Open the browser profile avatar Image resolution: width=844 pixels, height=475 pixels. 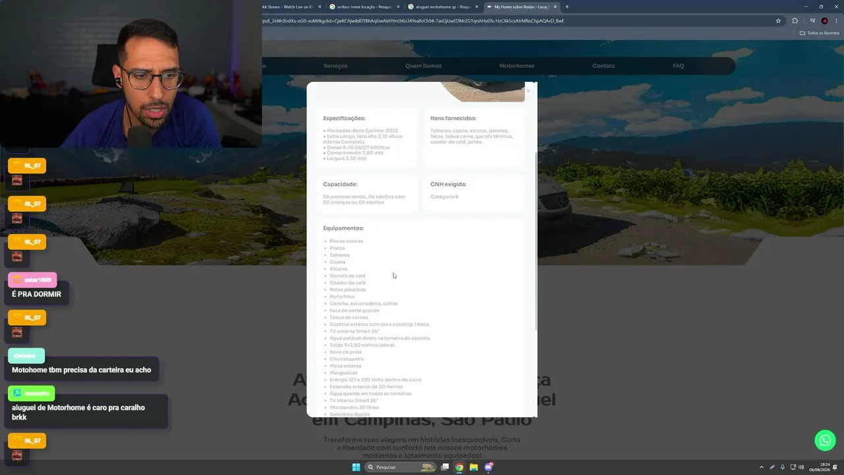coord(824,20)
